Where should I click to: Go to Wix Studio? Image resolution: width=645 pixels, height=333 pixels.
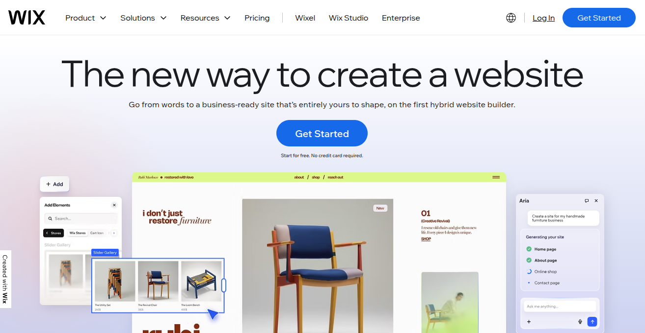coord(349,18)
